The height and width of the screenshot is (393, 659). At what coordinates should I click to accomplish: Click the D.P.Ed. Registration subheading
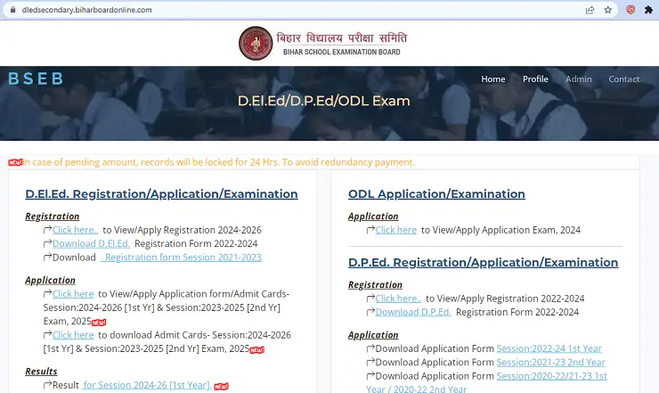375,285
